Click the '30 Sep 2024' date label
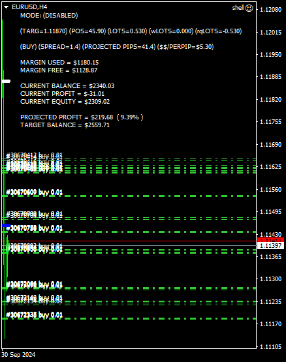The height and width of the screenshot is (362, 286). [x=18, y=355]
